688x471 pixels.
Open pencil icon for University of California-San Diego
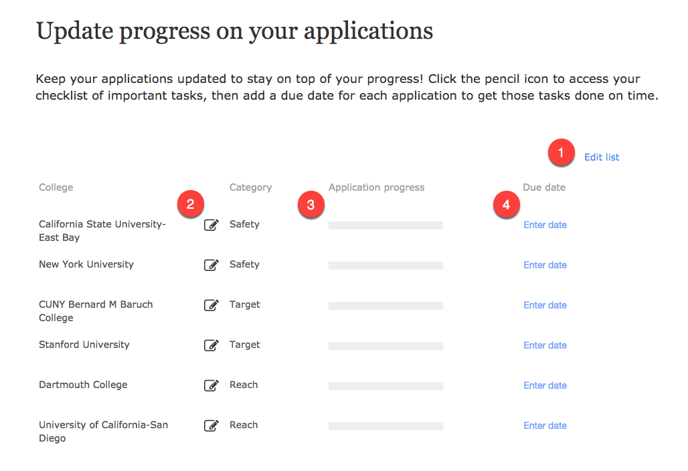(211, 426)
